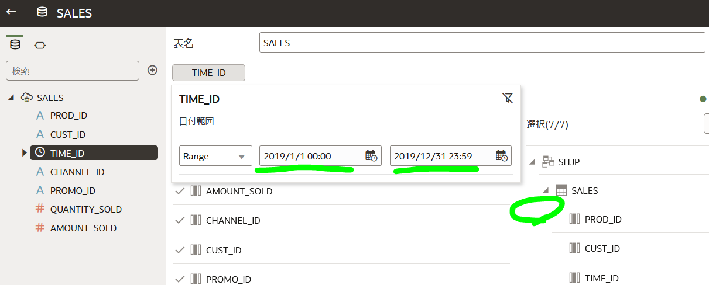Click the TIME_ID filter chip button

[x=208, y=72]
